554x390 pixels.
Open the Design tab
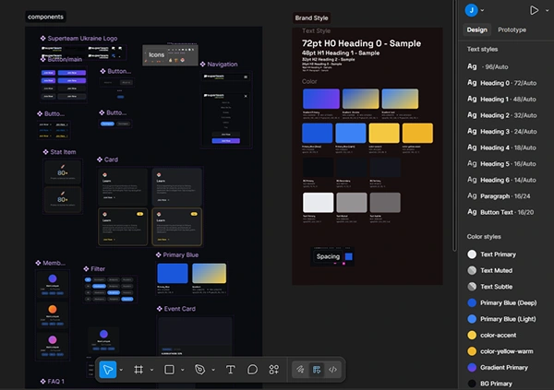coord(477,30)
